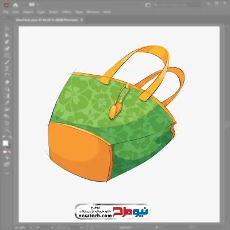
Task: Open the Type menu
Action: click(x=41, y=12)
